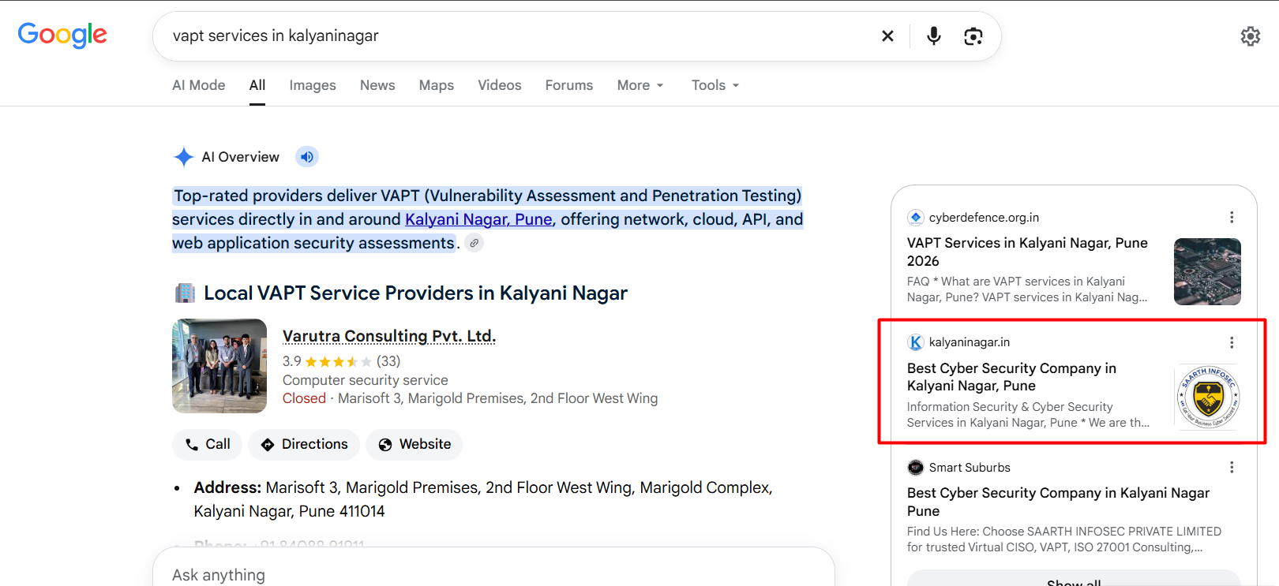Open the Google logo homepage
1279x586 pixels.
pyautogui.click(x=62, y=35)
